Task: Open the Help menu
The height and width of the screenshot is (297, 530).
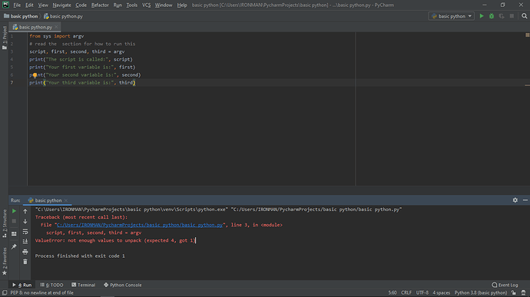Action: pyautogui.click(x=182, y=5)
